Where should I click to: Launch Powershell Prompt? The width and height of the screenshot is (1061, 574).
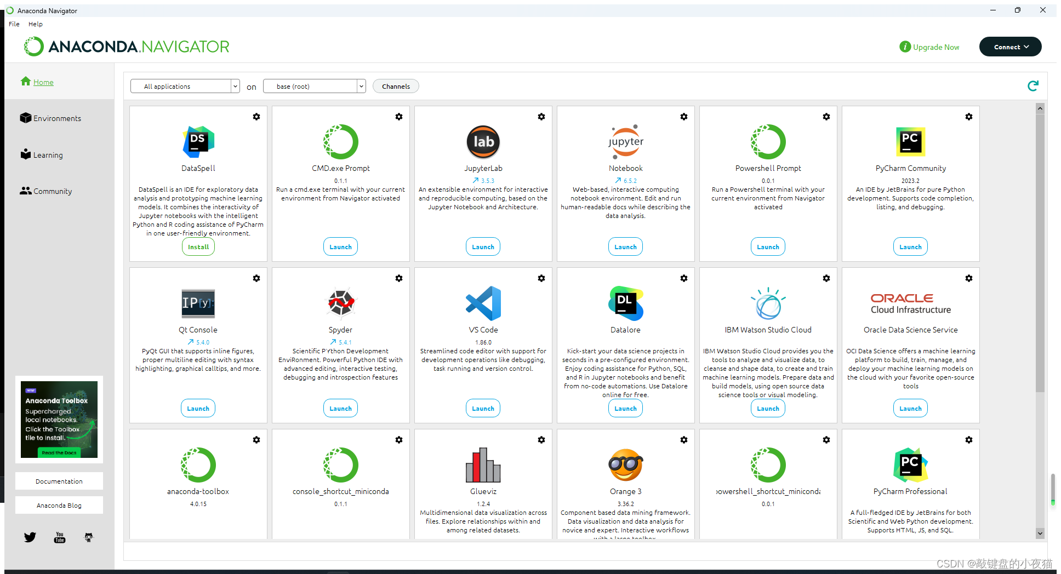coord(768,247)
